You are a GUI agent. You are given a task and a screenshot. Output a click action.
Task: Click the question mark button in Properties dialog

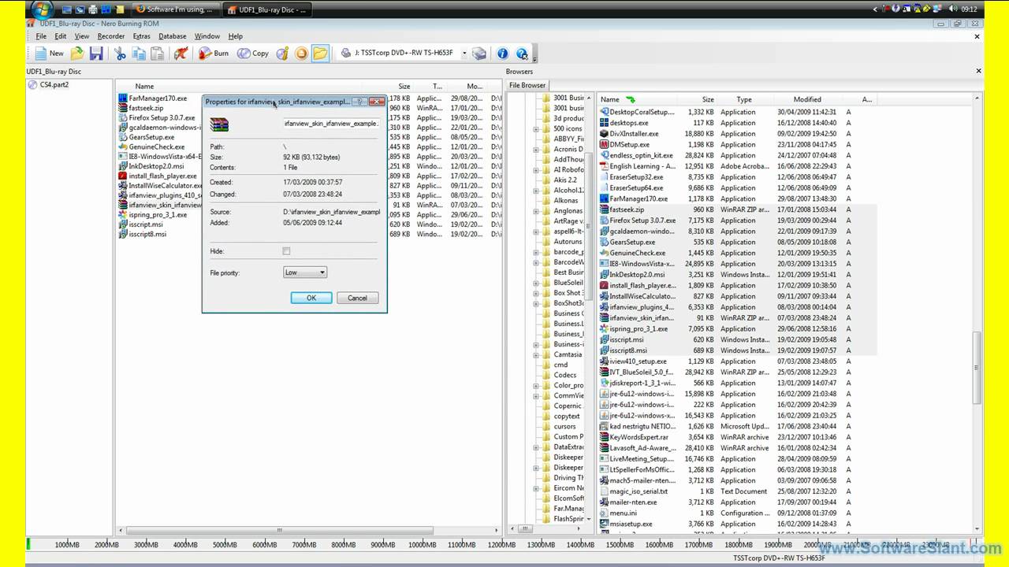(x=359, y=102)
